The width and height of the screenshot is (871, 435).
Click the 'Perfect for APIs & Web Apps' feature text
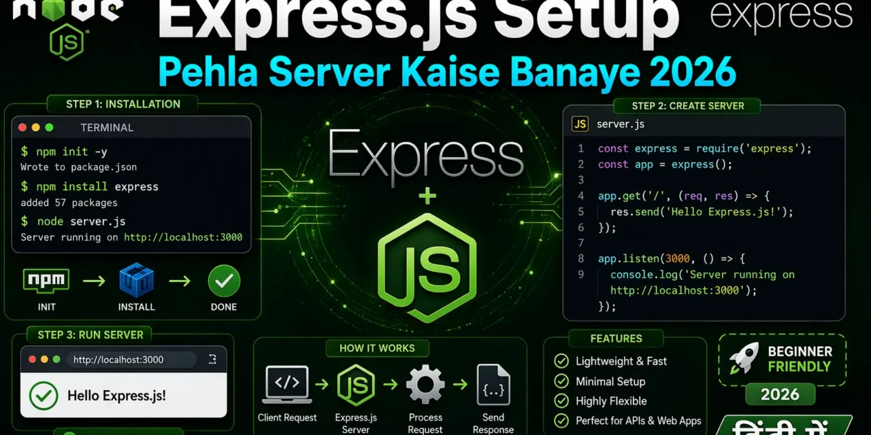point(638,421)
